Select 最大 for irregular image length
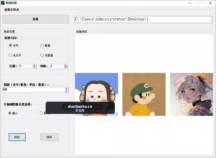 click(x=44, y=113)
